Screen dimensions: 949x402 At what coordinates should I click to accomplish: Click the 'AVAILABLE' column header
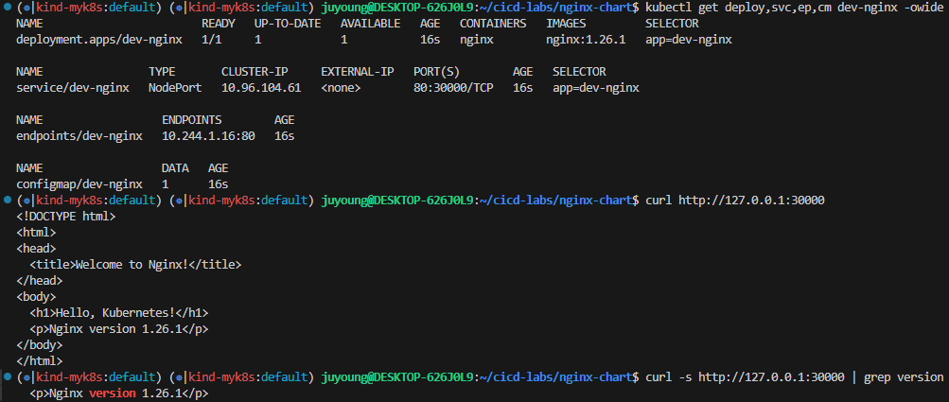click(370, 25)
